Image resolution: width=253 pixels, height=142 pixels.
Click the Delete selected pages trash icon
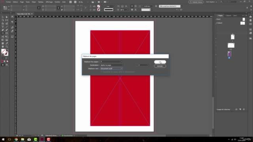244,109
